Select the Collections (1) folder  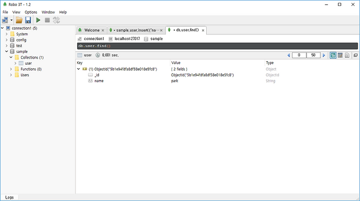32,57
